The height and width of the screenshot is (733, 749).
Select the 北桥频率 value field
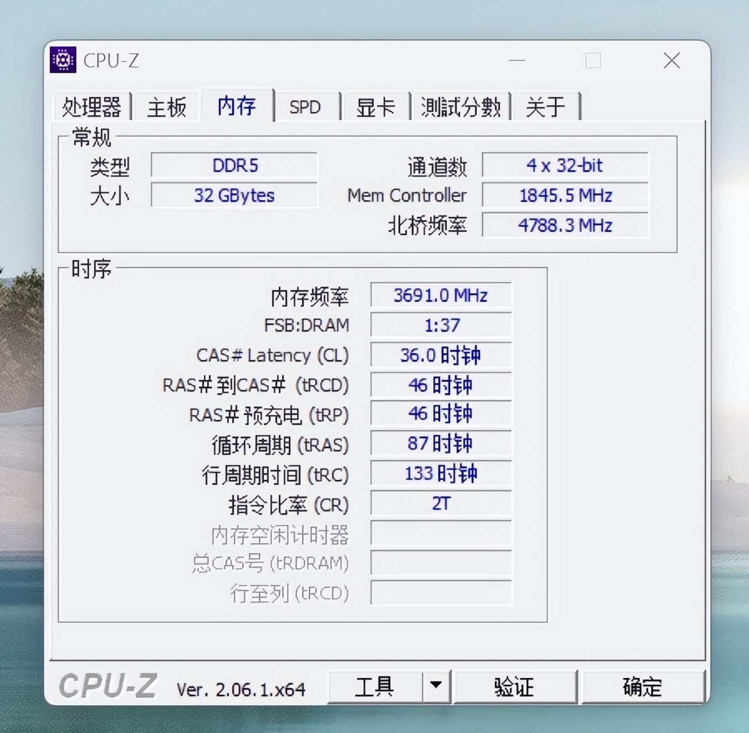pos(565,225)
